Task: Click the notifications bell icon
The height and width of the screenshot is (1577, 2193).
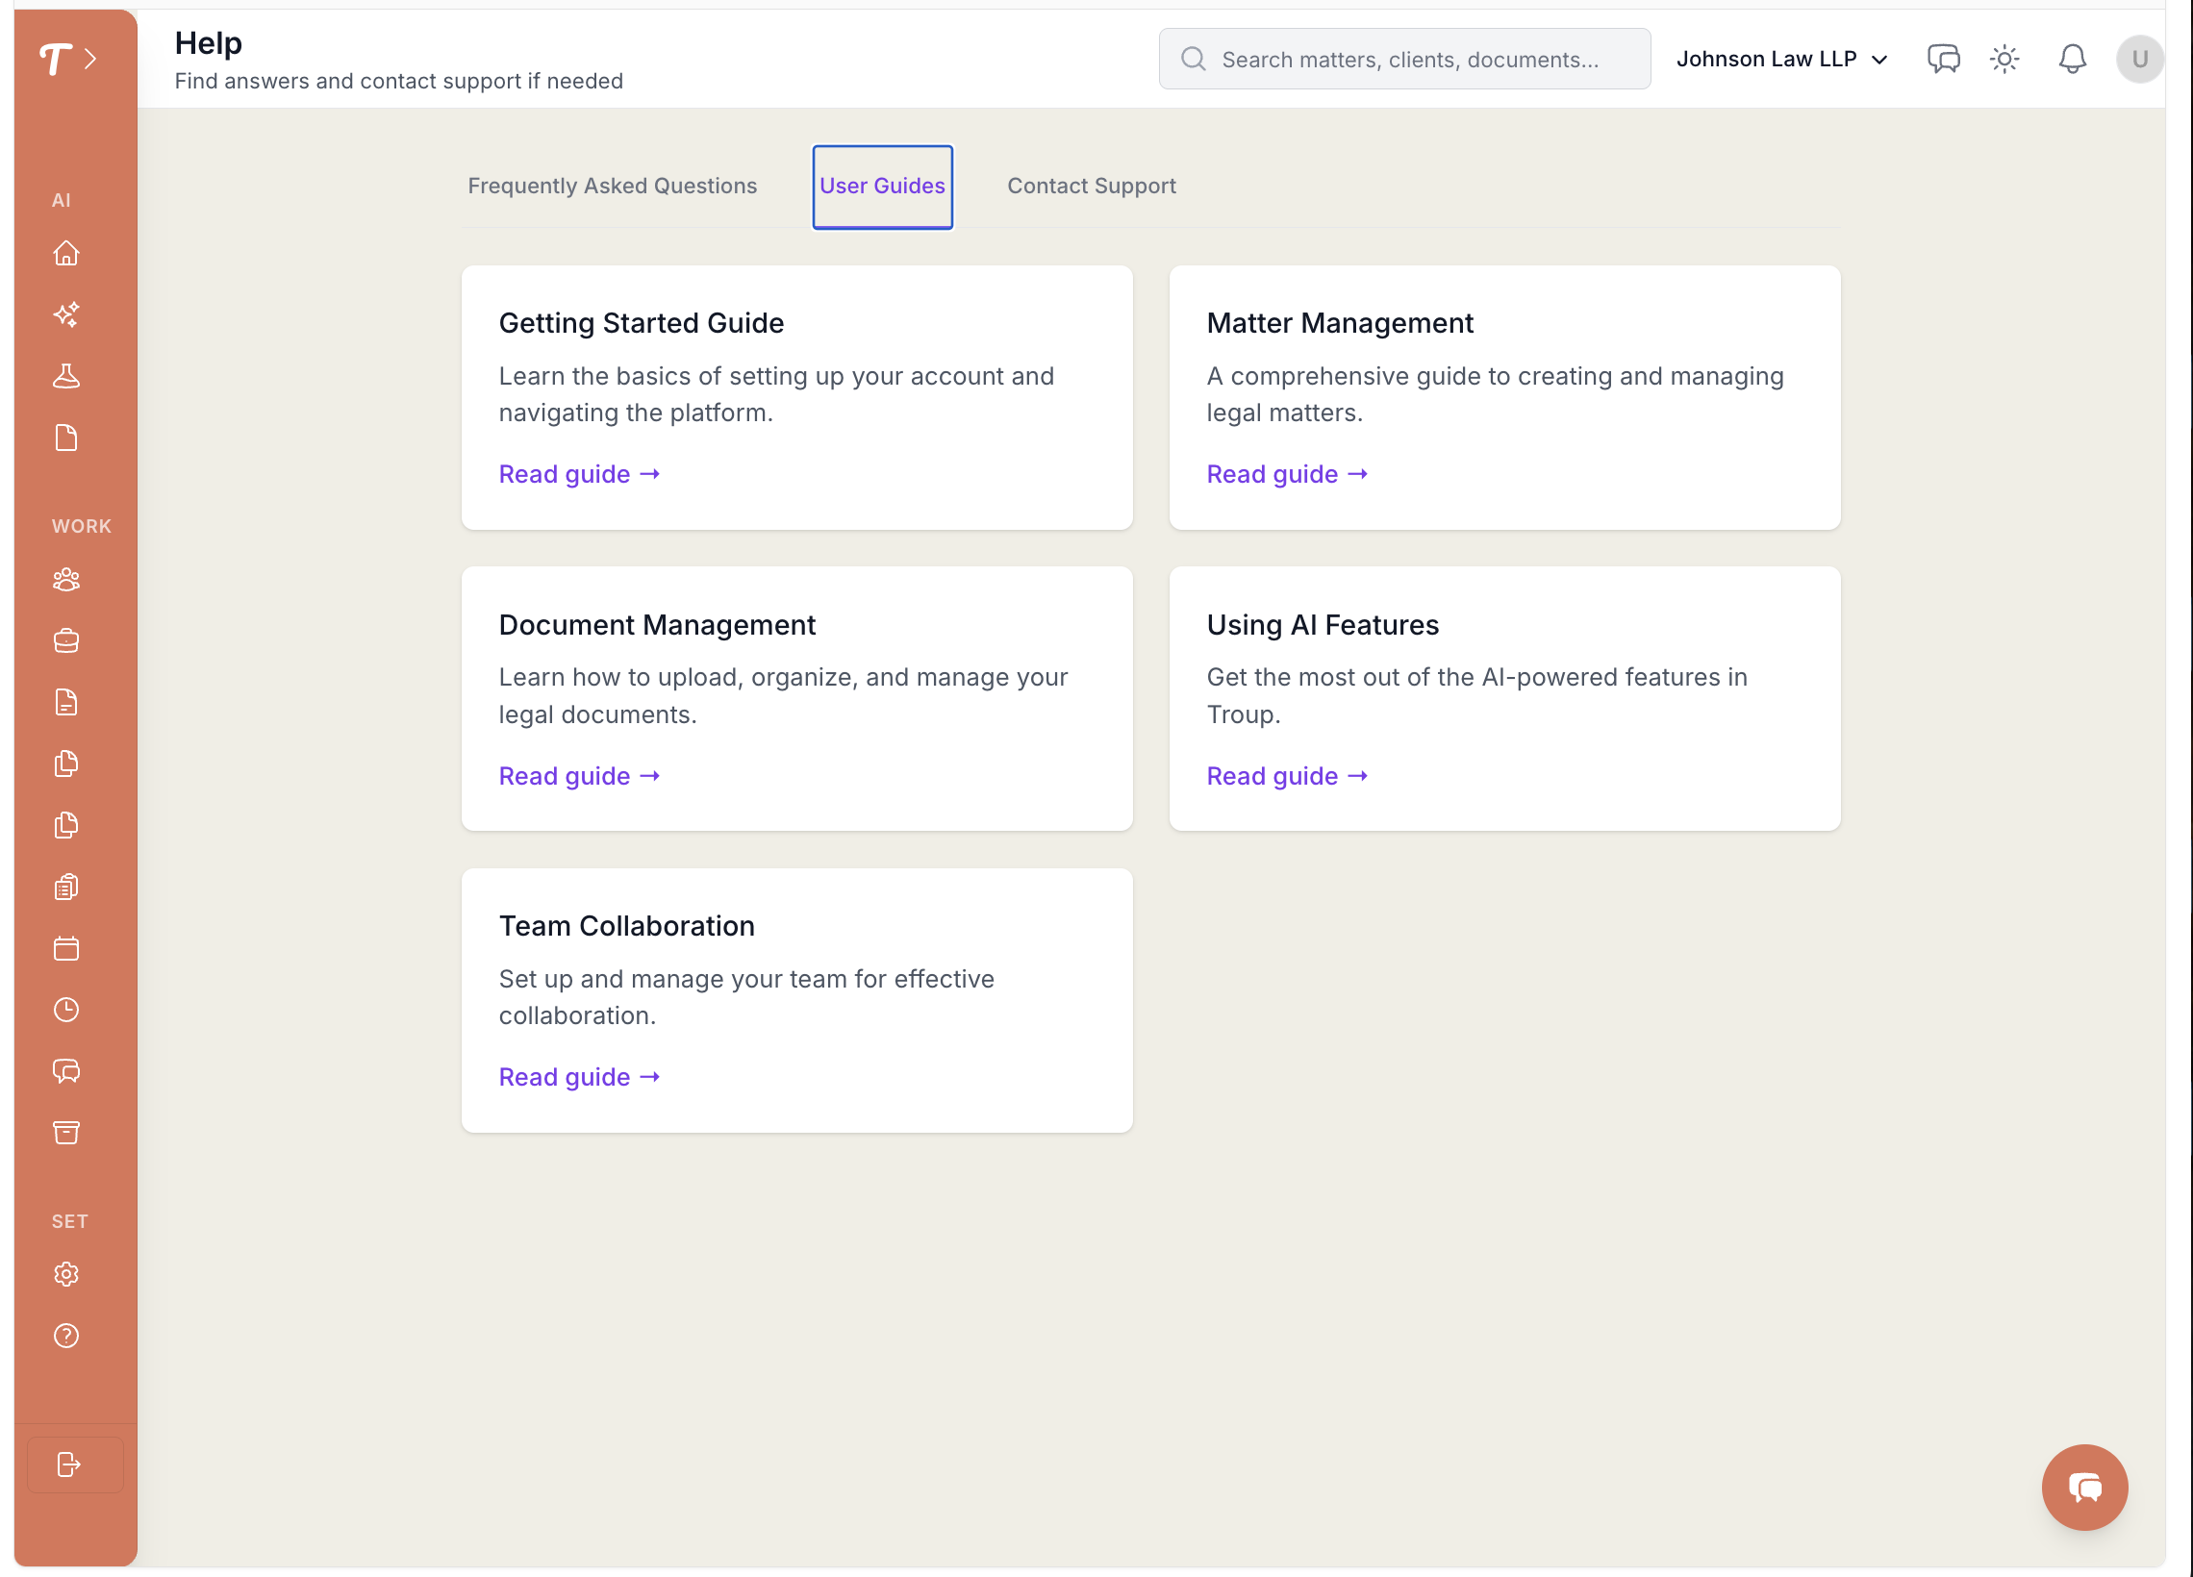Action: 2071,59
